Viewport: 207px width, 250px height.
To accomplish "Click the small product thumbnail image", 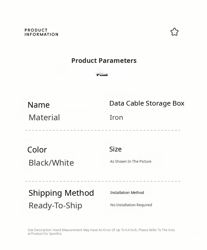I will tap(102, 73).
